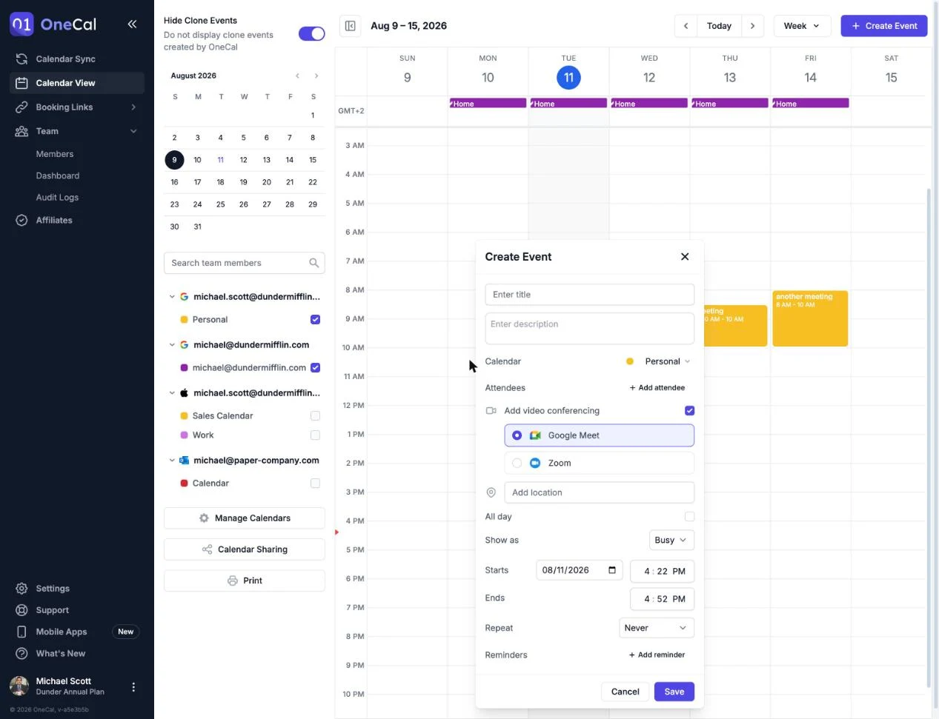Open Booking Links in the sidebar
This screenshot has width=939, height=719.
point(64,107)
